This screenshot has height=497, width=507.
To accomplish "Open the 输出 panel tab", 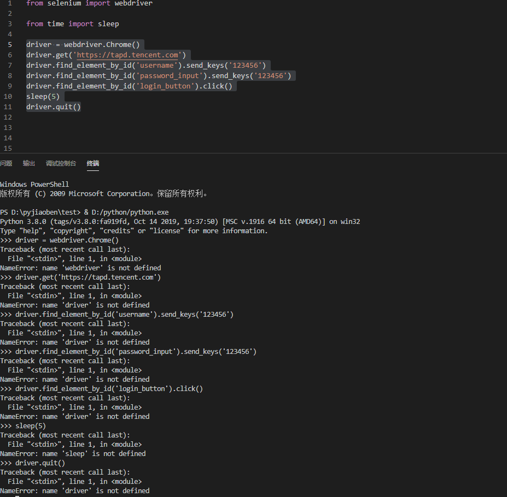I will (29, 163).
